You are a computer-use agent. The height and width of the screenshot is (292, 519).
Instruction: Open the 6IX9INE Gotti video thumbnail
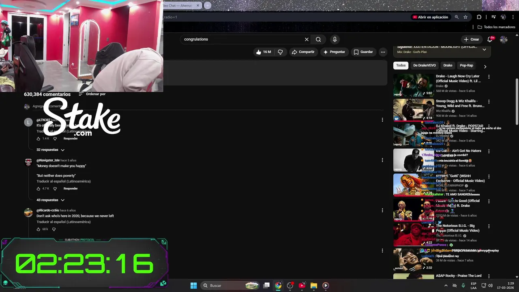pyautogui.click(x=413, y=185)
